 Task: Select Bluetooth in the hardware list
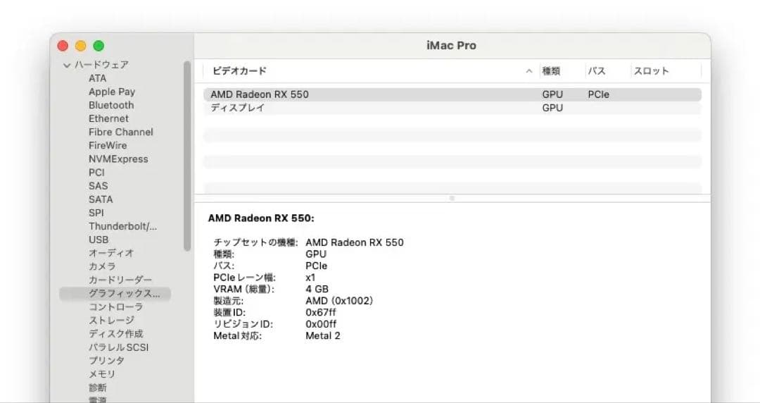tap(111, 106)
